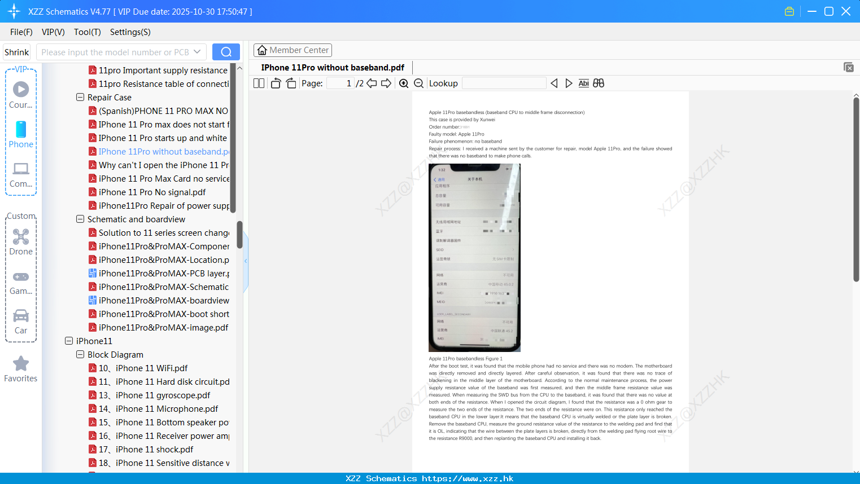
Task: Click the page number field
Action: coord(341,83)
